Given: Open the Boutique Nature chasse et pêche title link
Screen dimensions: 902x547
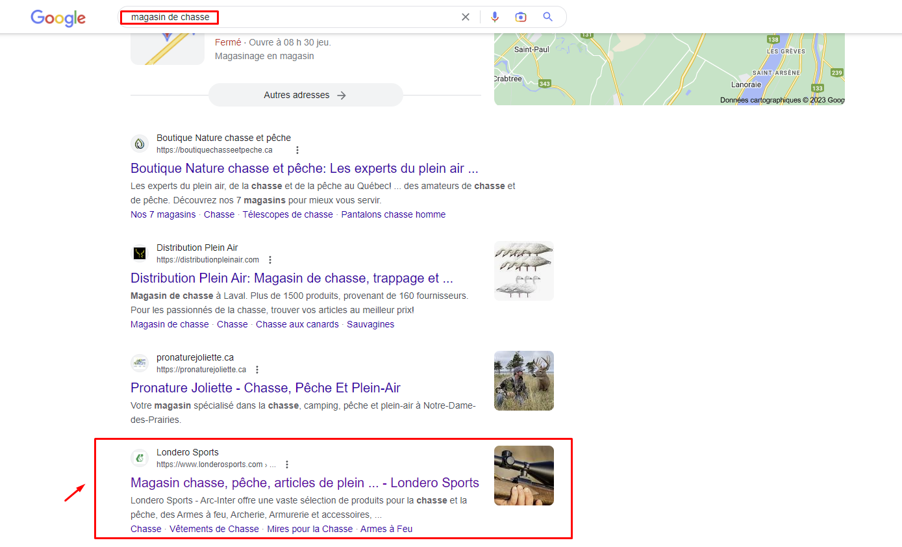Looking at the screenshot, I should [x=304, y=168].
